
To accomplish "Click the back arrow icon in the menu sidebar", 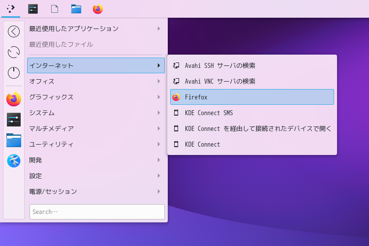I will coord(14,31).
